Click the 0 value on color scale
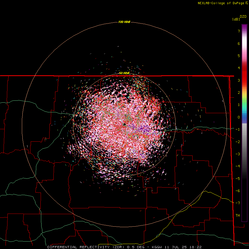The height and width of the screenshot is (249, 249). [239, 117]
